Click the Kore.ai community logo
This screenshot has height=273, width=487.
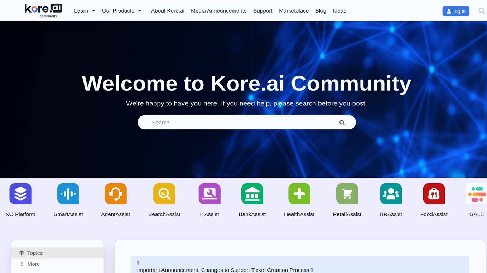[x=43, y=11]
